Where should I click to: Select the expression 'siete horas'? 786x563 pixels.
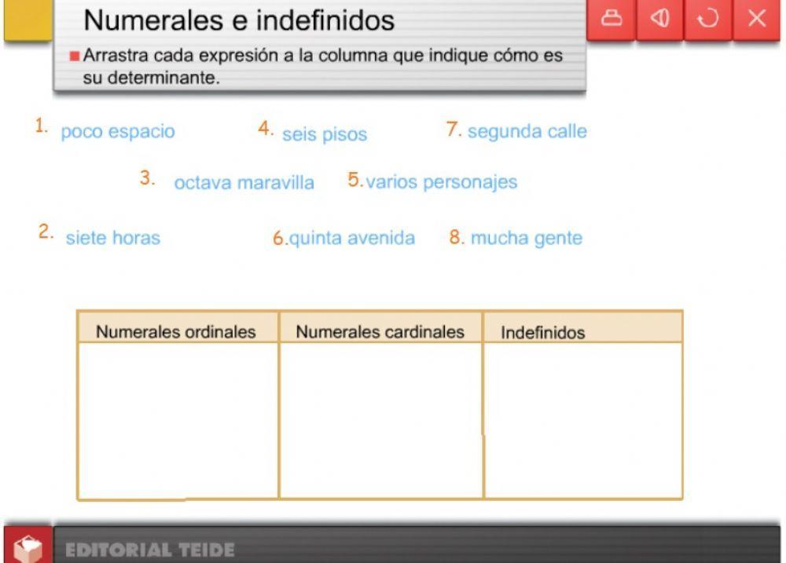coord(114,236)
